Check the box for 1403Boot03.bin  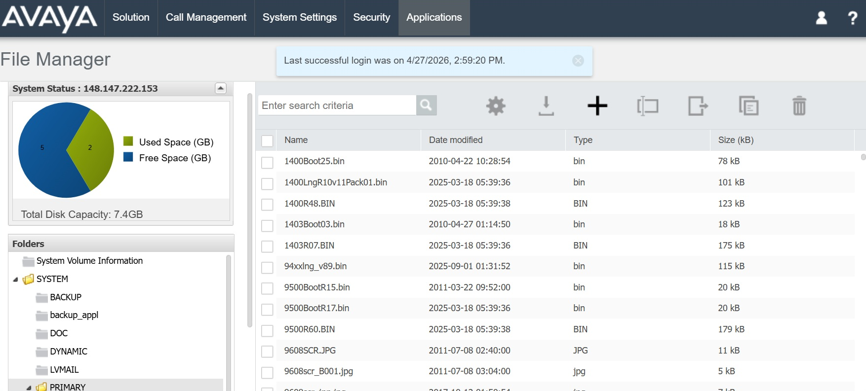pos(267,225)
